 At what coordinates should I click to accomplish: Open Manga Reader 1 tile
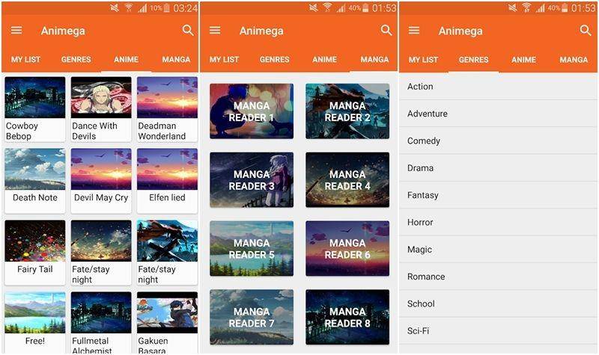[x=252, y=111]
